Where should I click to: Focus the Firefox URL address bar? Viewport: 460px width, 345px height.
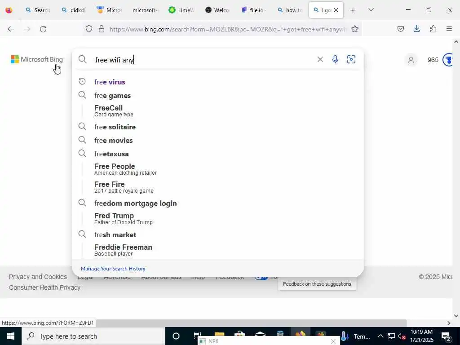click(227, 29)
